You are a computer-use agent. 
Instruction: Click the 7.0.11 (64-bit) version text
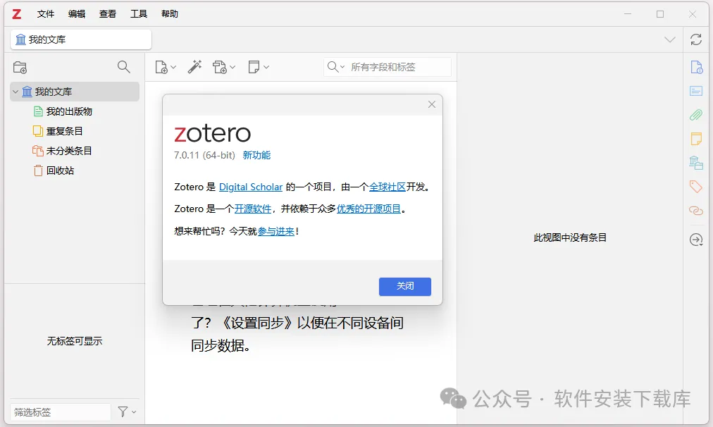point(204,156)
